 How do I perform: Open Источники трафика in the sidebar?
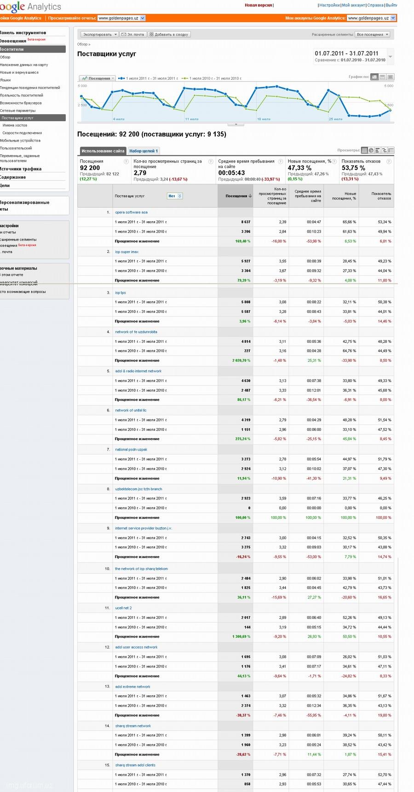[x=21, y=169]
